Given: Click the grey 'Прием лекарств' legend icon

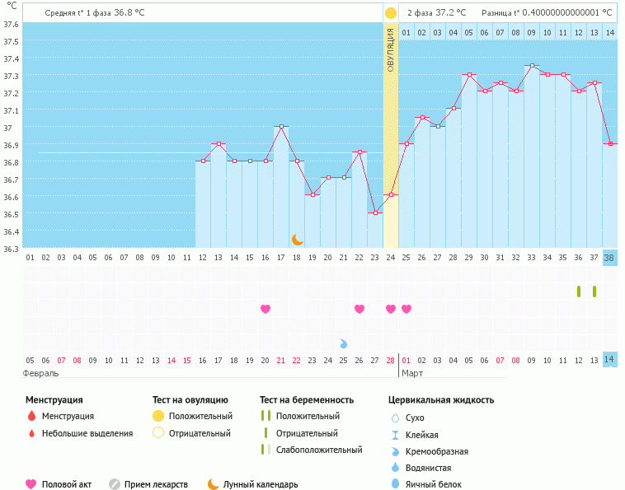Looking at the screenshot, I should pos(115,484).
